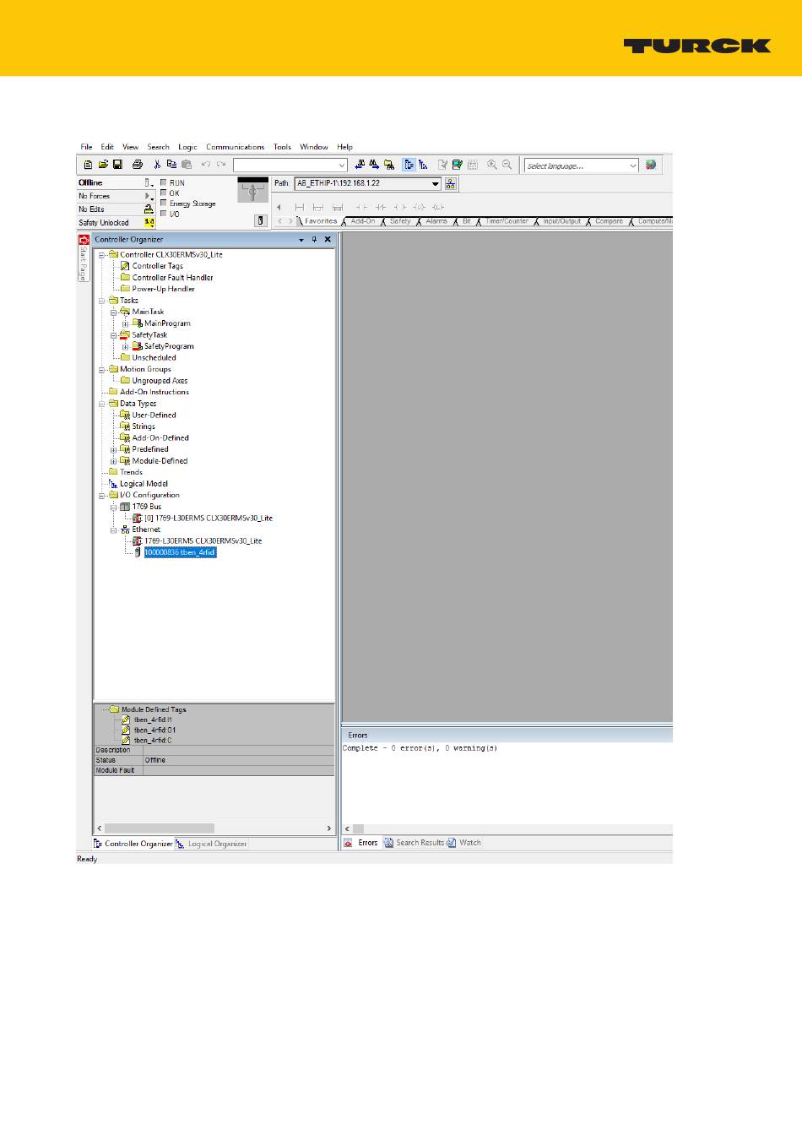Click the Save toolbar icon
Viewport: 802px width, 1135px height.
(x=117, y=166)
